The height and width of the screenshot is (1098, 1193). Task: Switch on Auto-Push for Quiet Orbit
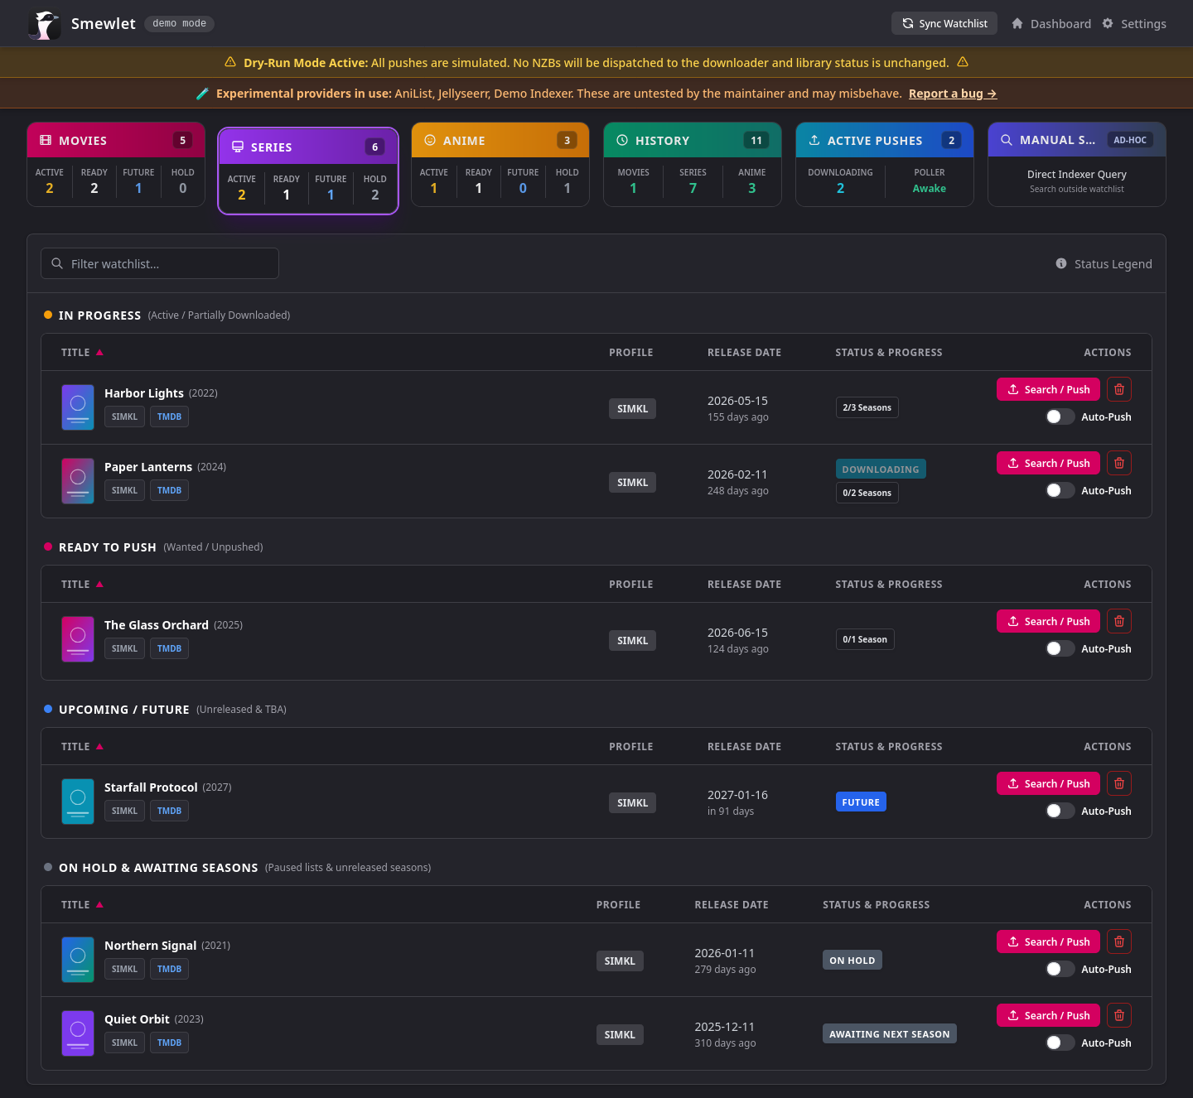[1060, 1043]
